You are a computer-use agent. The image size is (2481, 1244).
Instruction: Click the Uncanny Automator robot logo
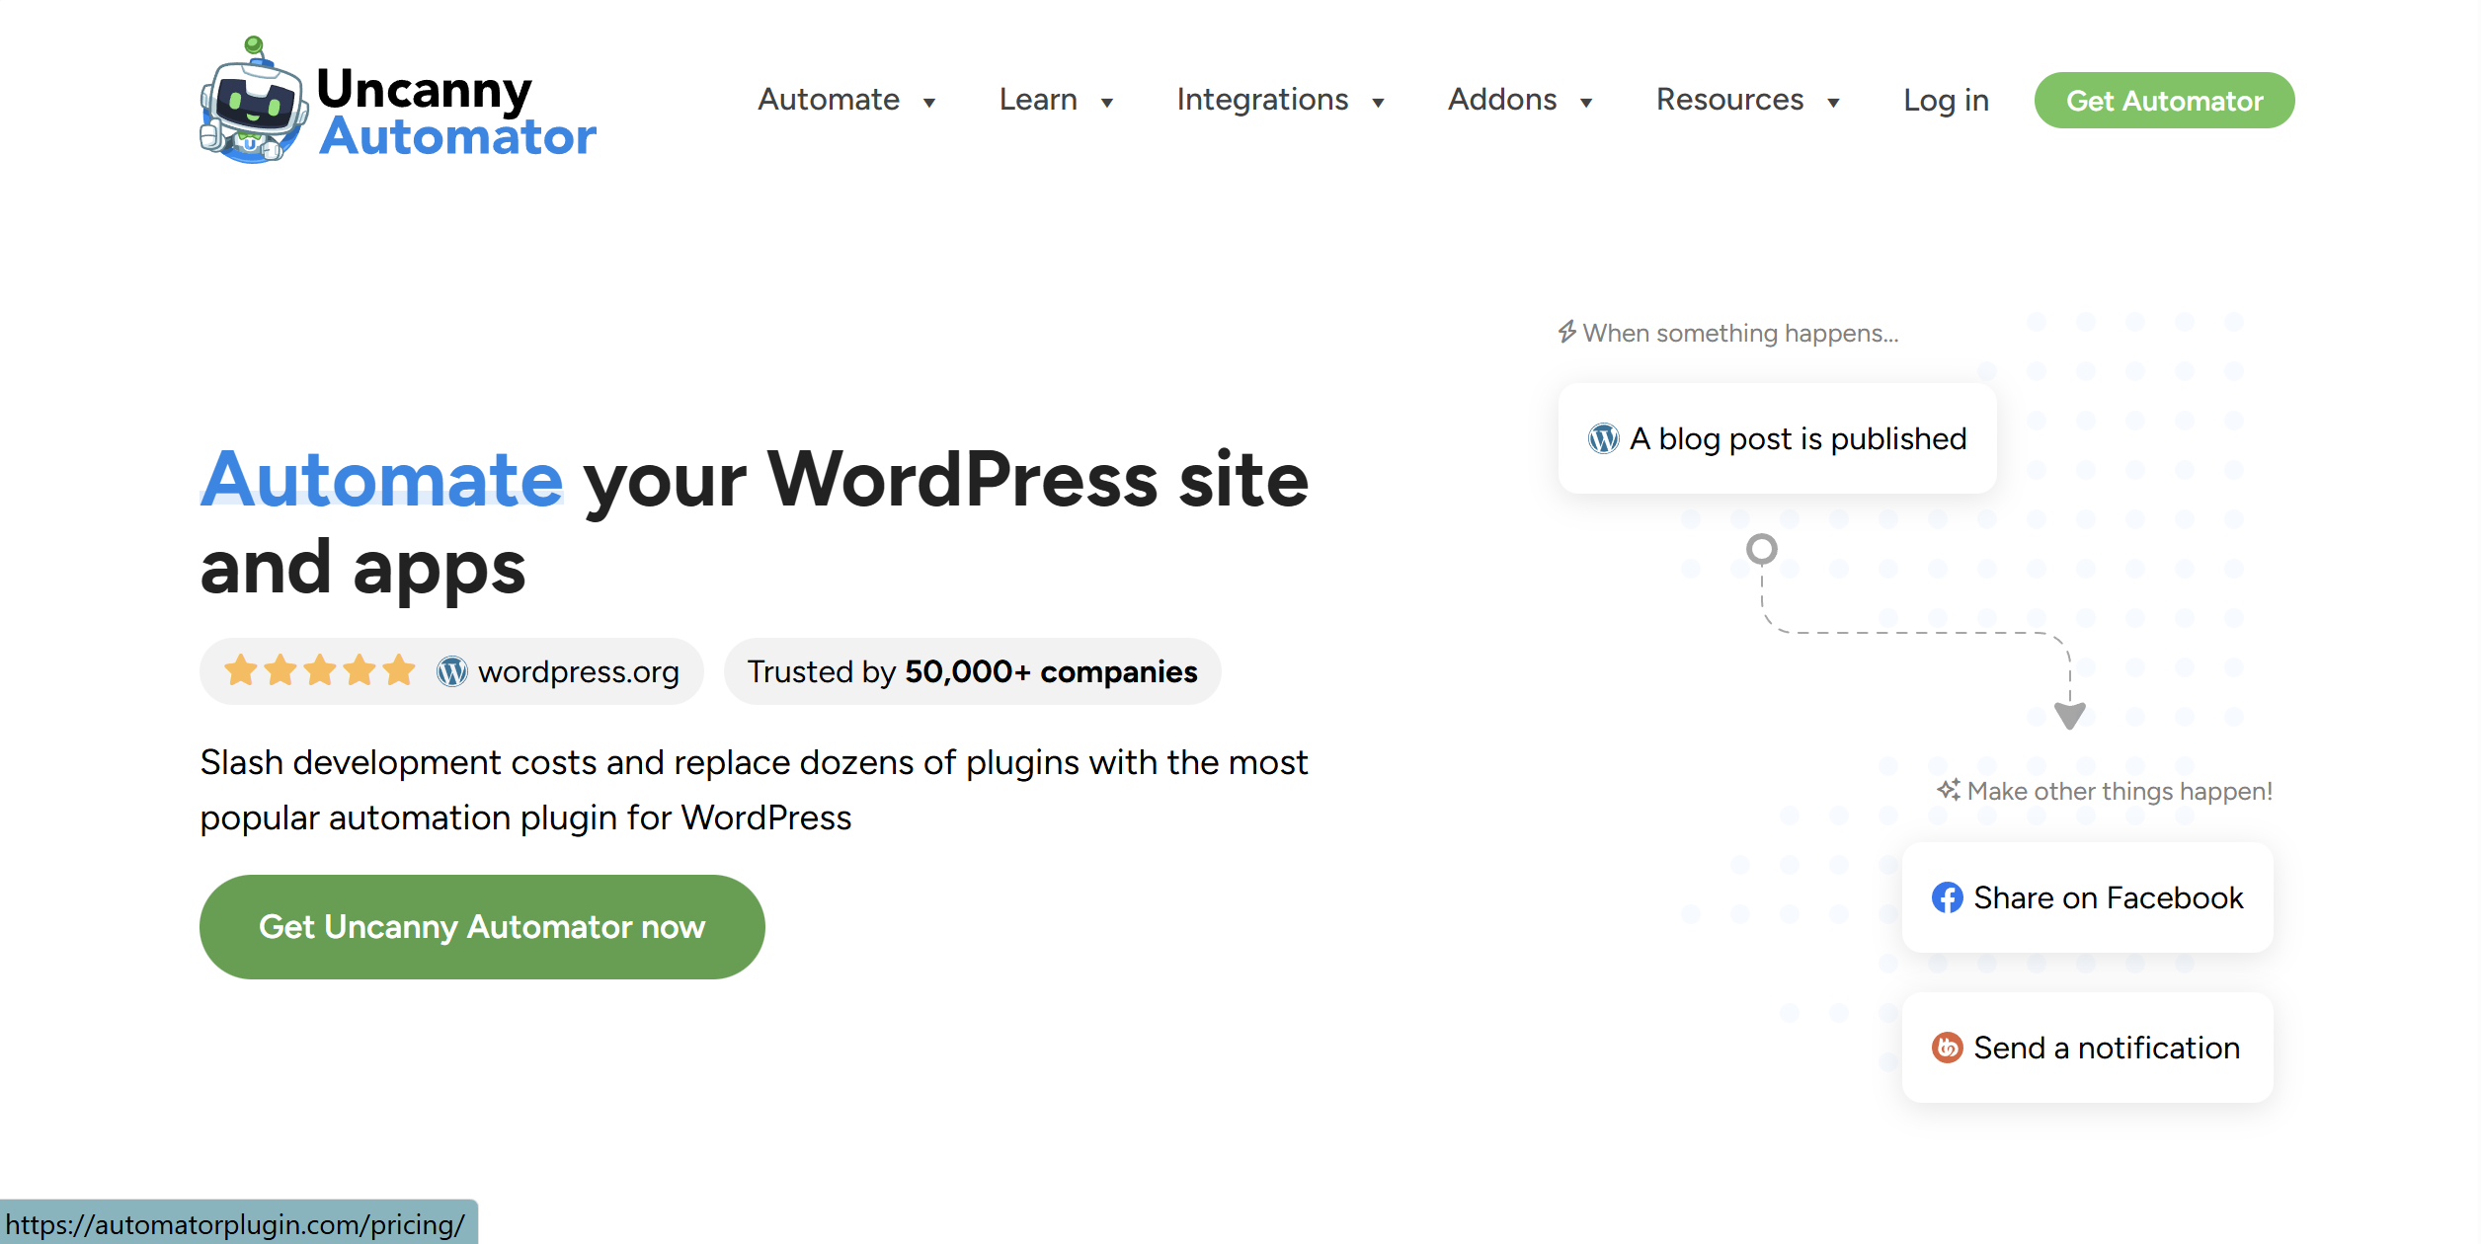point(253,100)
